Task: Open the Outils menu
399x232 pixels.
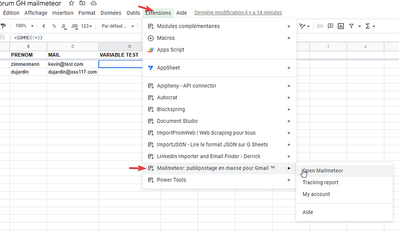Action: [x=133, y=13]
